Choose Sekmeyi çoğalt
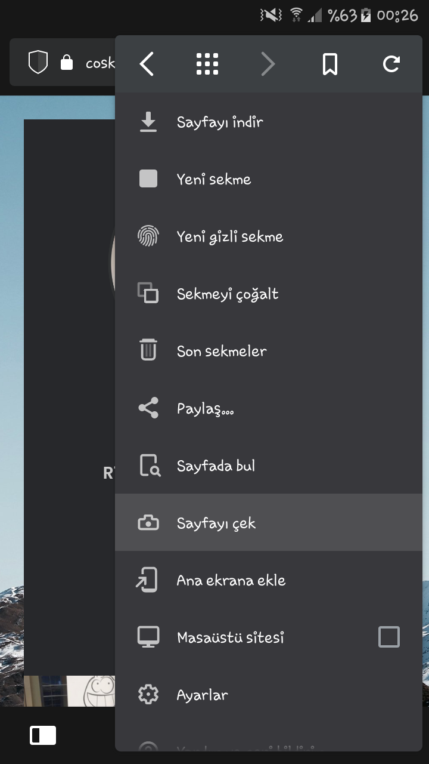 pos(269,294)
